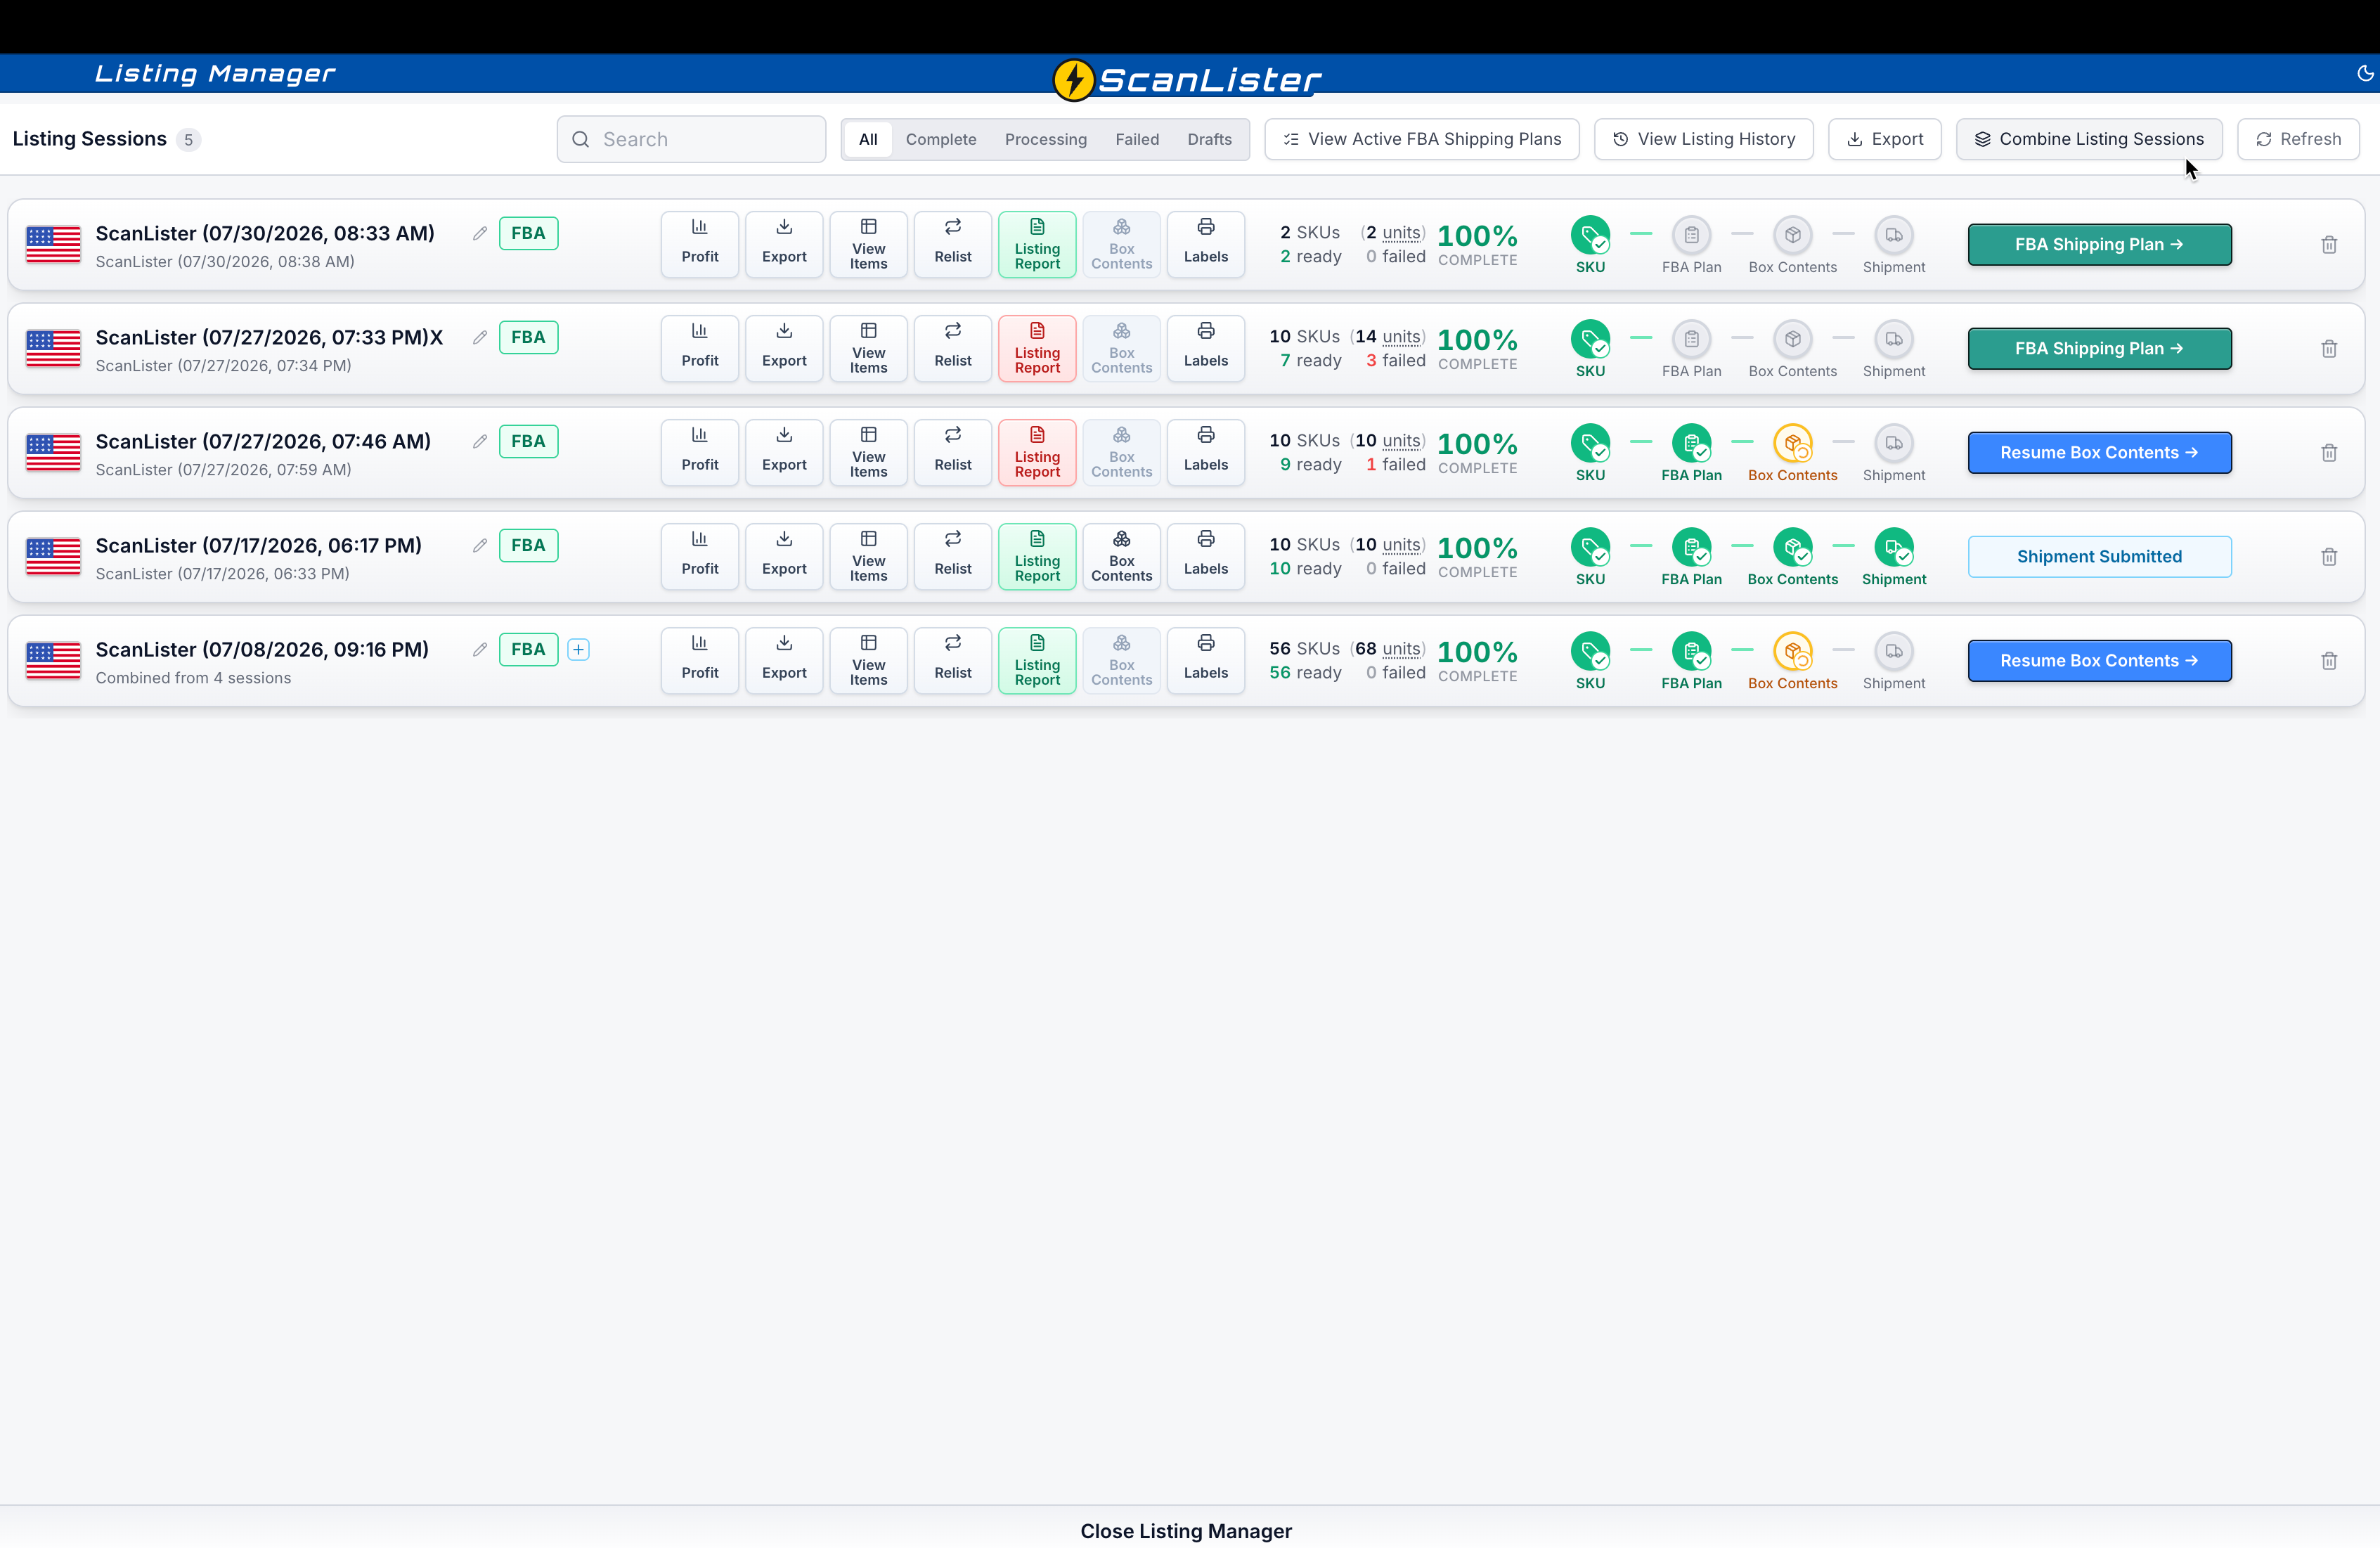Image resolution: width=2380 pixels, height=1548 pixels.
Task: Click Box Contents step in 07/08 09:16 PM row
Action: point(1793,651)
